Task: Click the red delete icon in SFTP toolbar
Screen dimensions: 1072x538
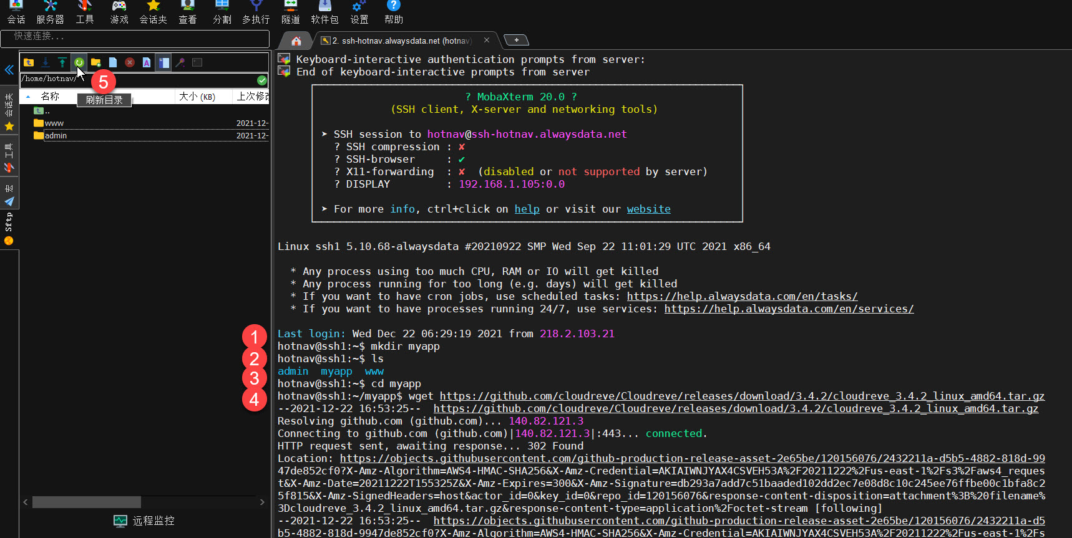Action: click(x=130, y=62)
